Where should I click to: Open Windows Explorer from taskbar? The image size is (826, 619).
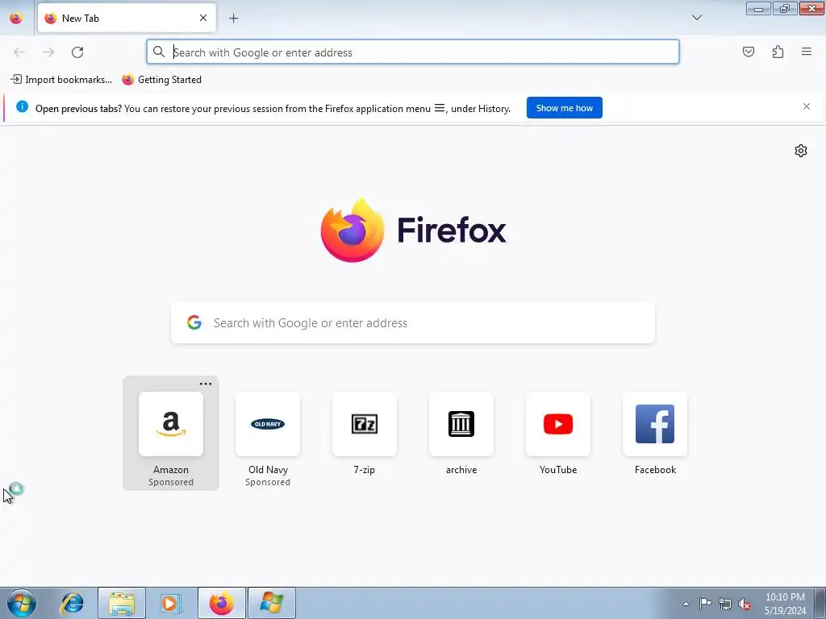[x=122, y=603]
